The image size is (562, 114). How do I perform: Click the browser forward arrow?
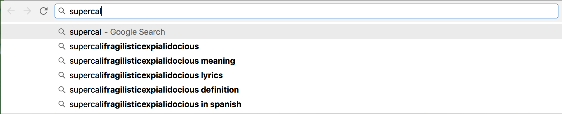[x=27, y=11]
